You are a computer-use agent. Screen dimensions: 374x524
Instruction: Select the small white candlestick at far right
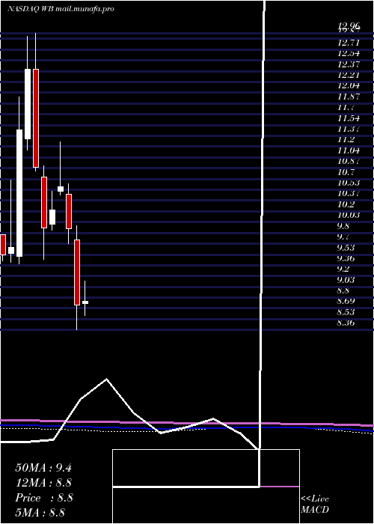point(85,302)
